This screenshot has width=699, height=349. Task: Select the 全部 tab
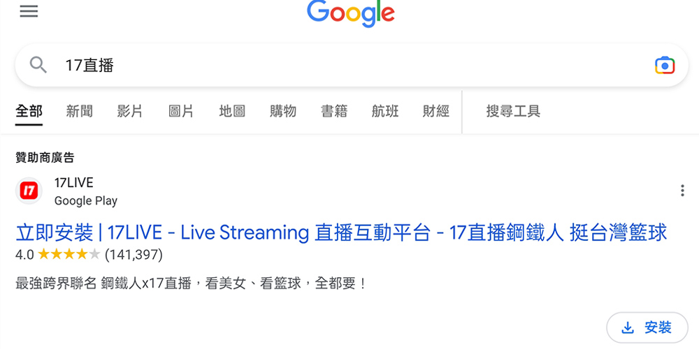point(29,111)
